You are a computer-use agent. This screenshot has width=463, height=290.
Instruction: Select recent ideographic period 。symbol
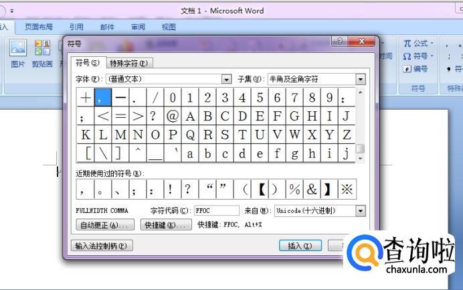pos(103,189)
